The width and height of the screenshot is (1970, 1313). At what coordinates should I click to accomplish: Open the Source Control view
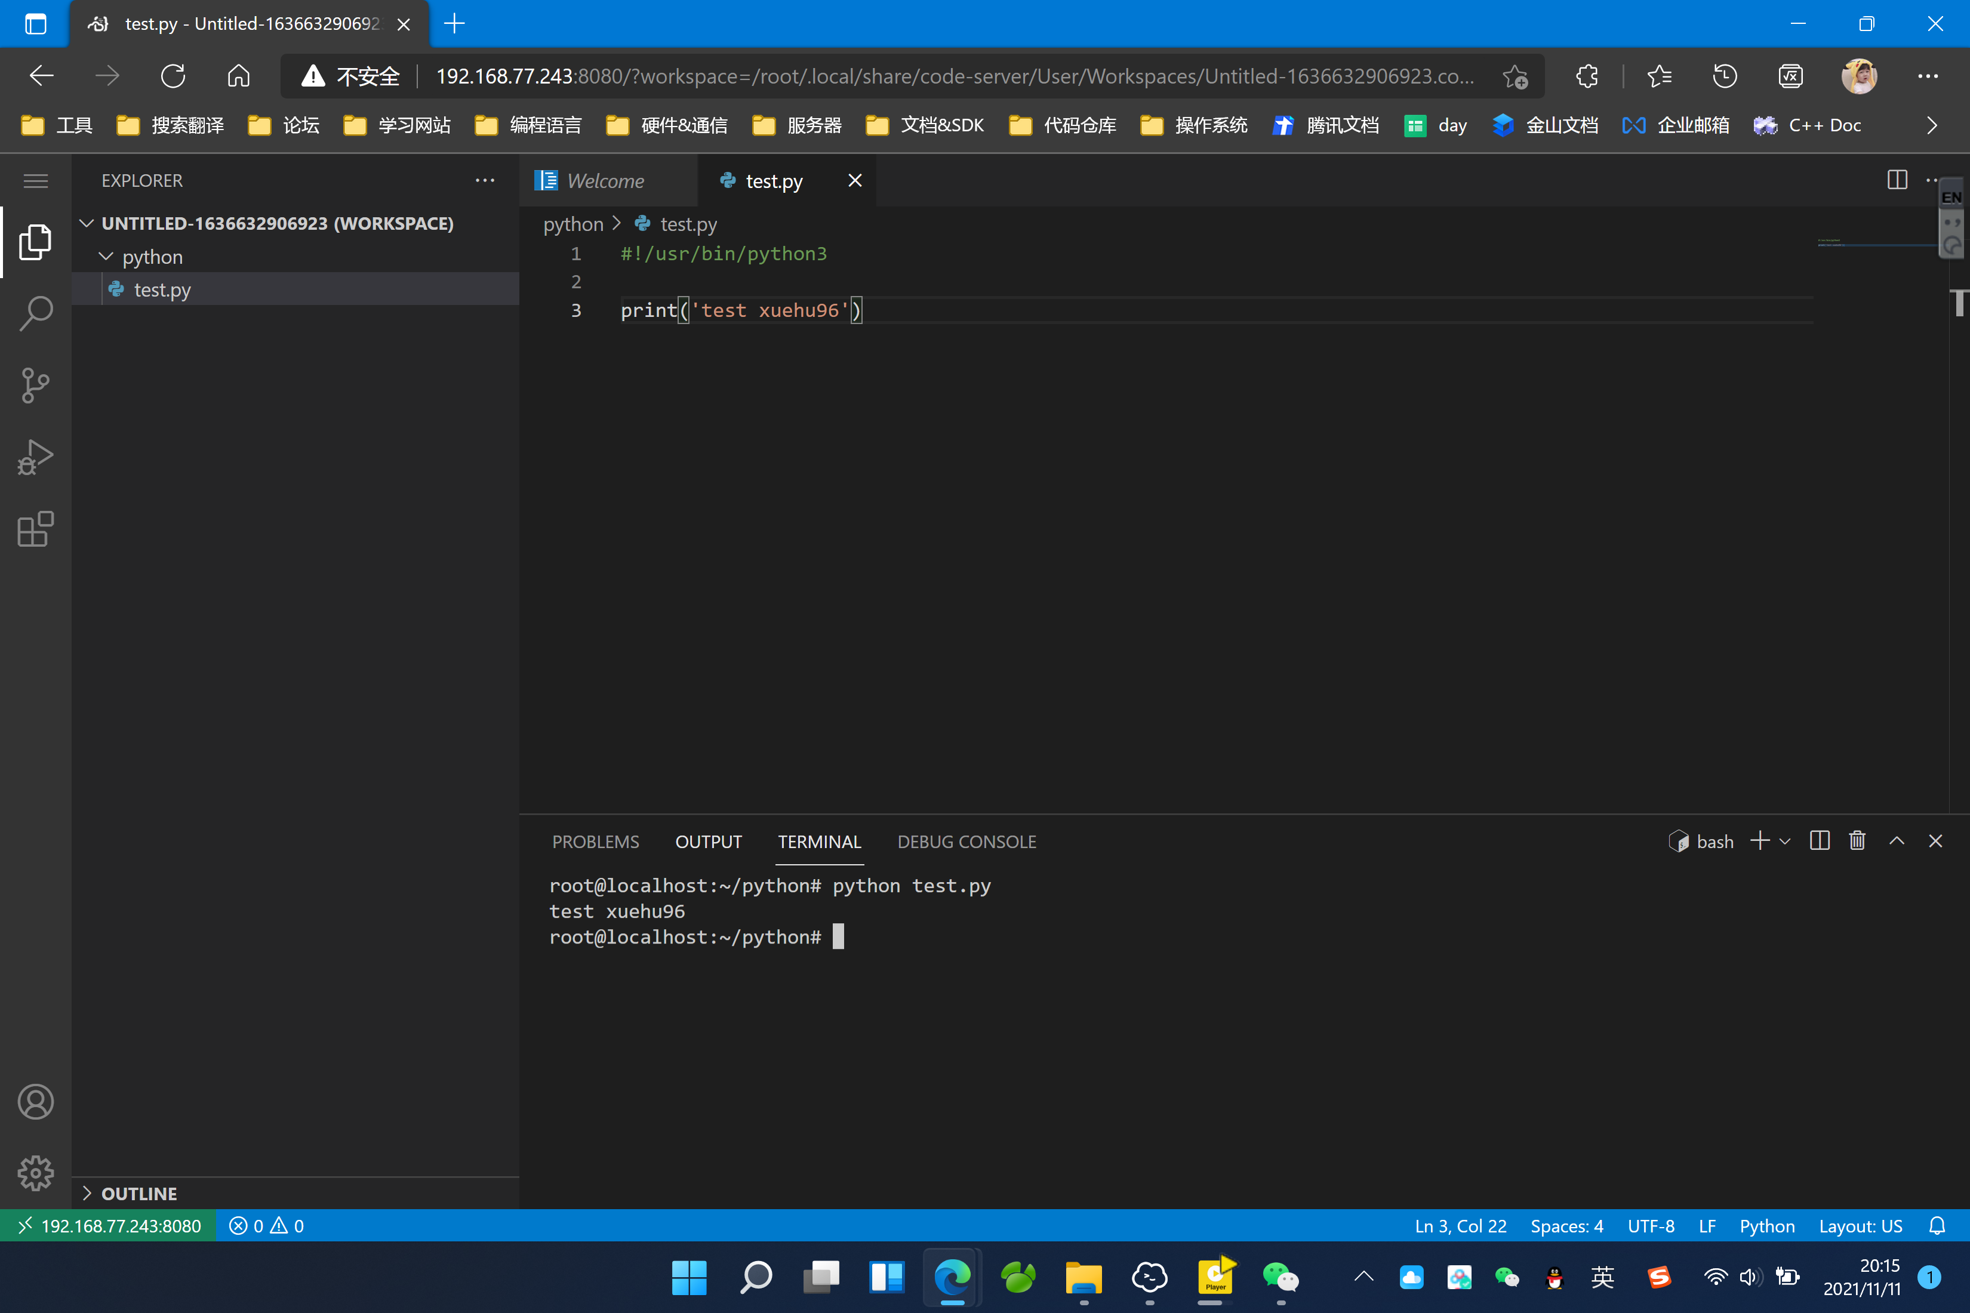tap(35, 385)
